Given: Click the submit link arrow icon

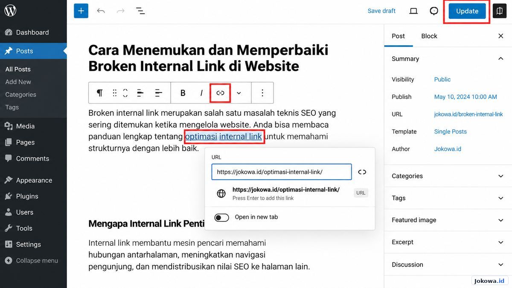Looking at the screenshot, I should click(x=362, y=172).
